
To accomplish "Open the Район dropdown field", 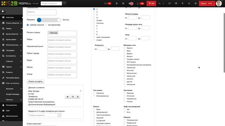I will point(62,40).
